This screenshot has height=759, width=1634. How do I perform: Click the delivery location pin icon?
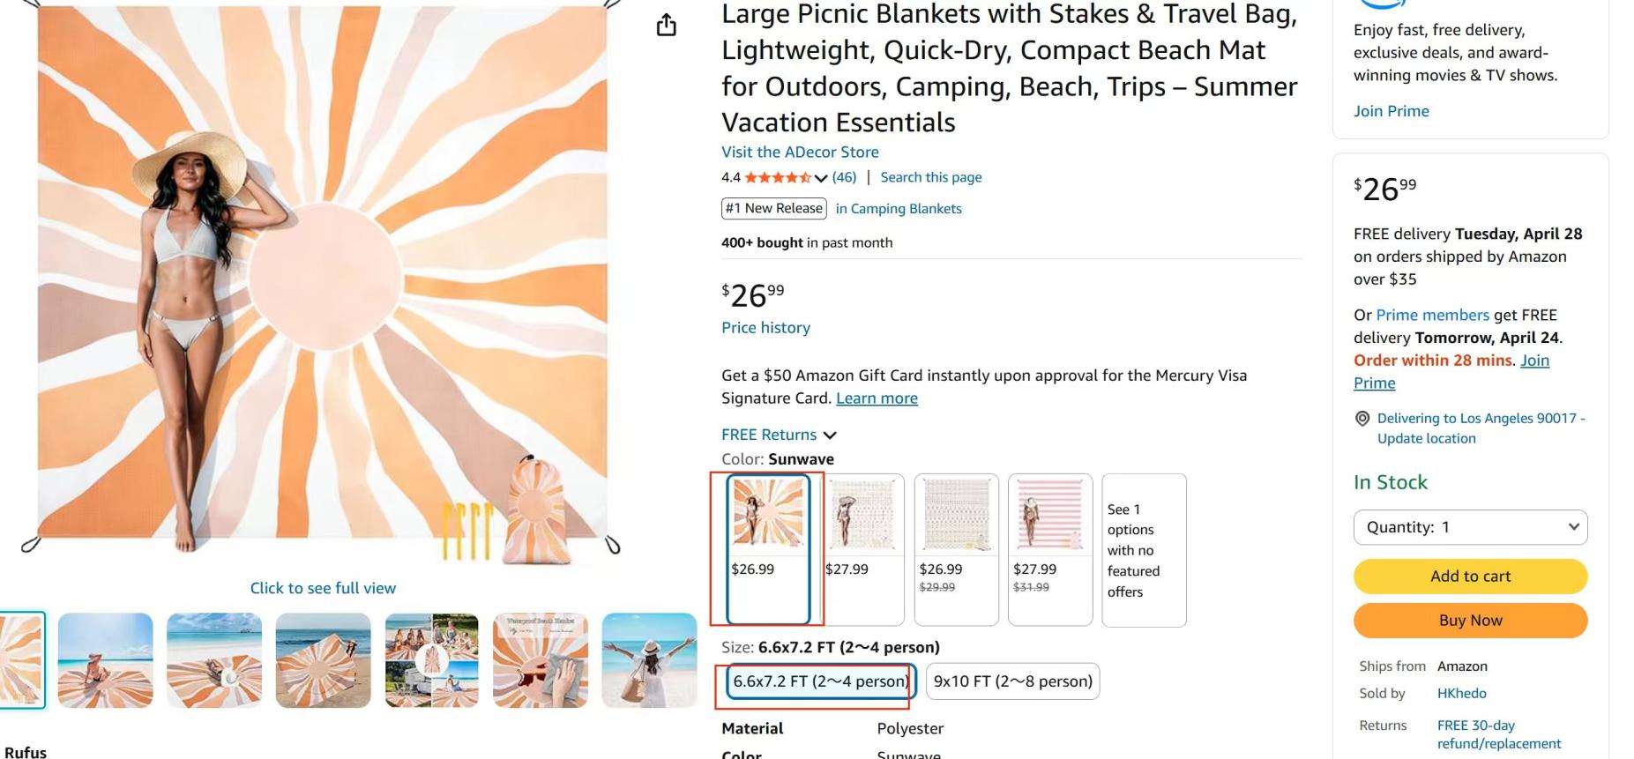(1362, 419)
